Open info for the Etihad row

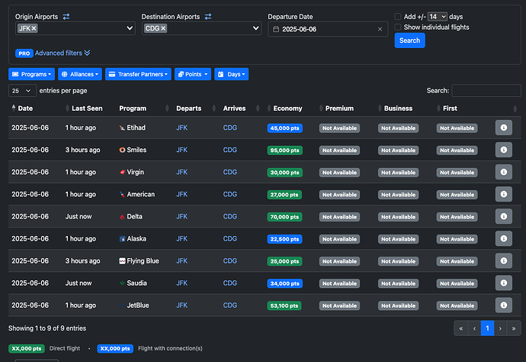[x=504, y=128]
